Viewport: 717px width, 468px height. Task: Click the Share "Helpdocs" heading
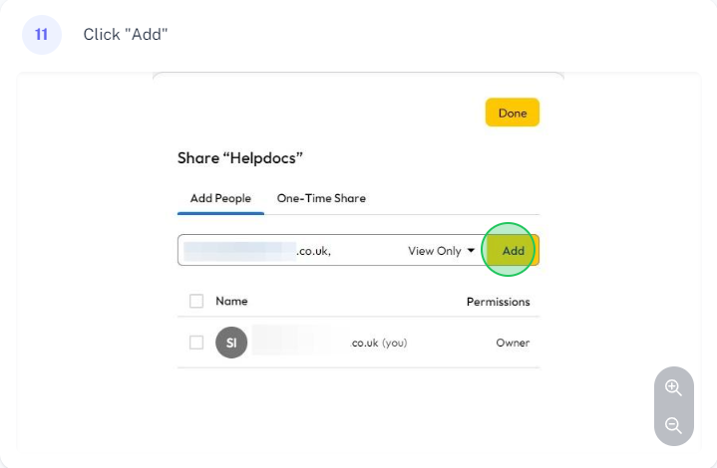(240, 158)
